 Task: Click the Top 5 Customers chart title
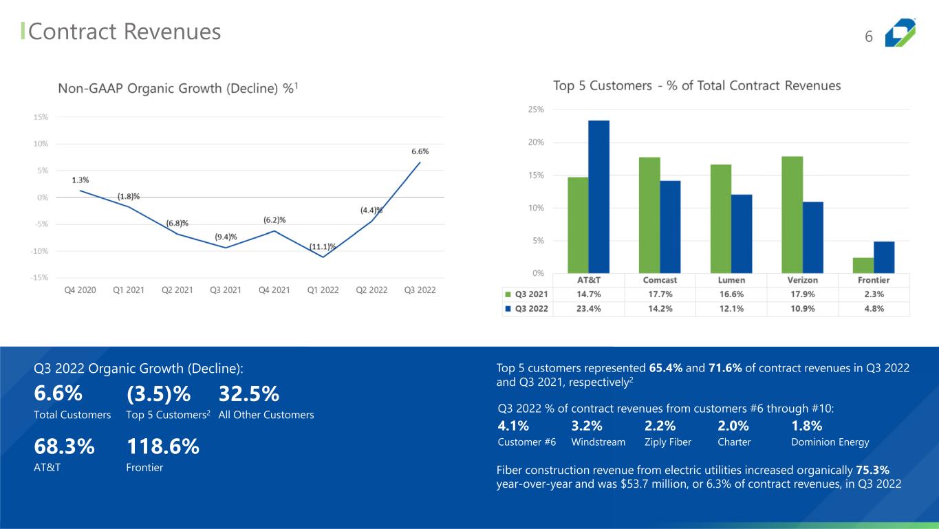pyautogui.click(x=698, y=86)
